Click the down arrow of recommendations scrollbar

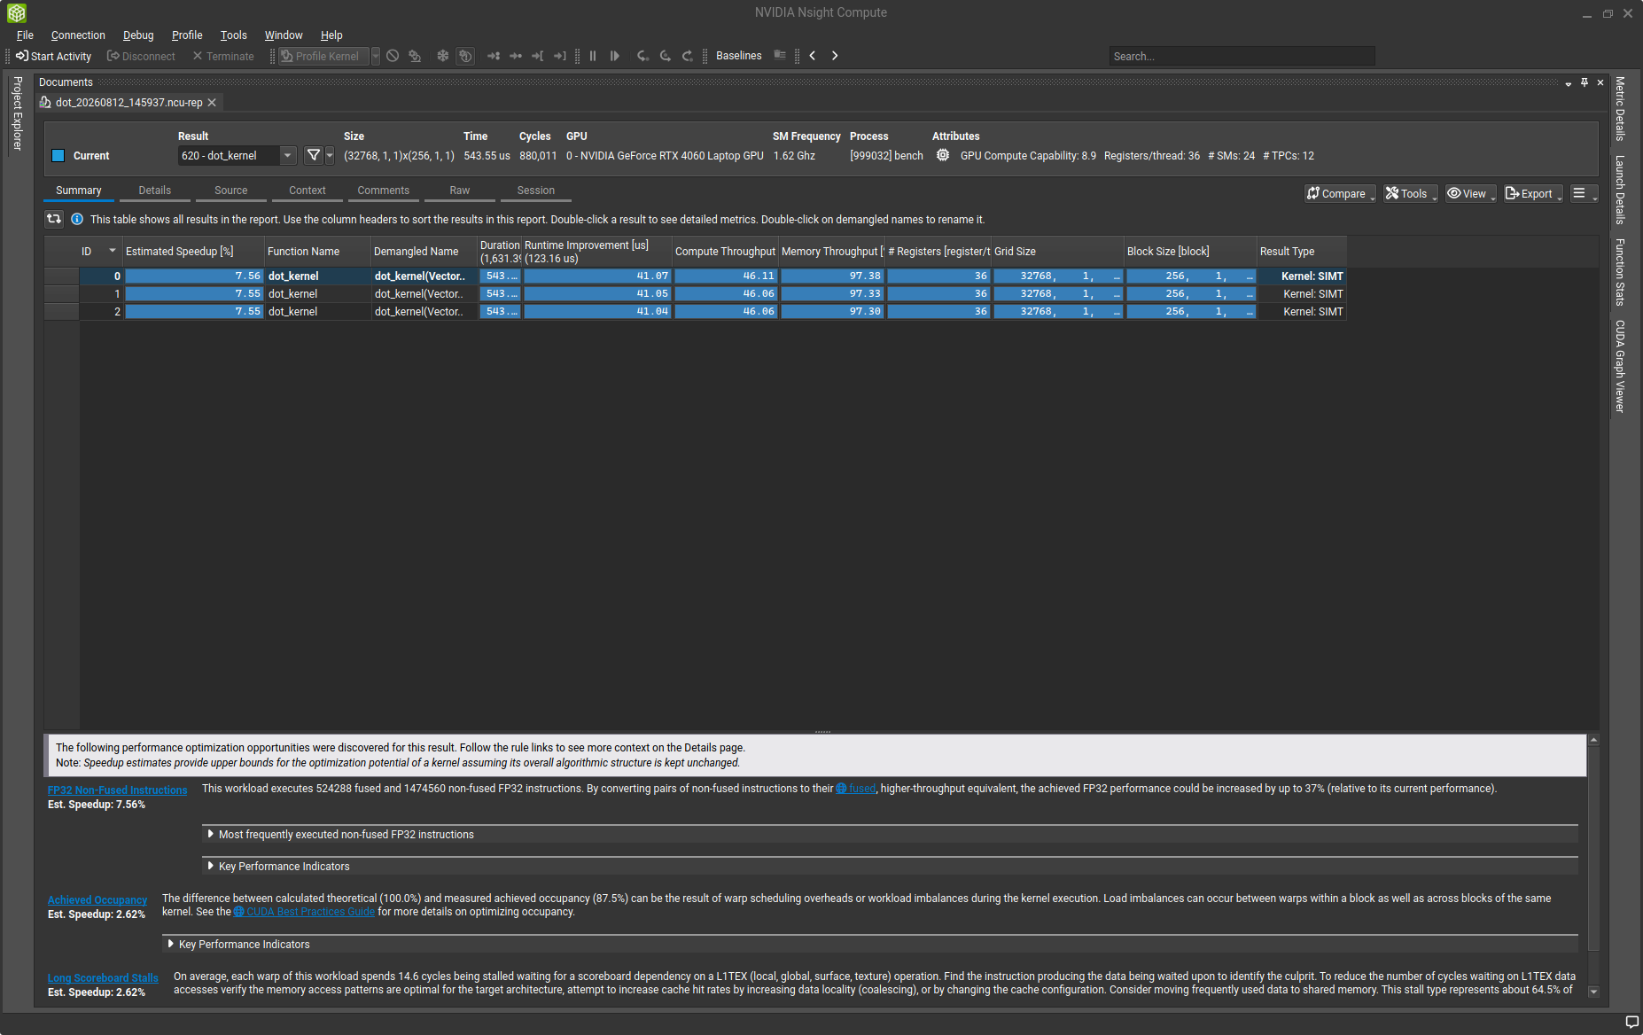[x=1593, y=992]
